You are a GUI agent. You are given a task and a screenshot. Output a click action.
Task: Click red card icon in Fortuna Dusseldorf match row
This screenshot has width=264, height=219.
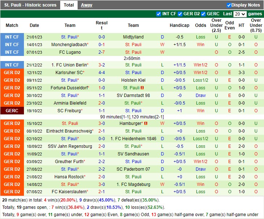tap(143, 88)
